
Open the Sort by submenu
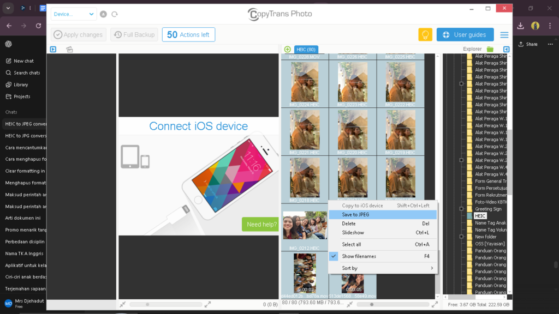pyautogui.click(x=382, y=268)
